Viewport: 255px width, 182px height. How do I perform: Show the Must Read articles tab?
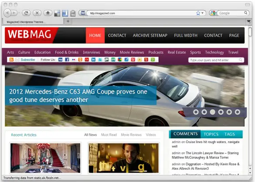tap(109, 135)
